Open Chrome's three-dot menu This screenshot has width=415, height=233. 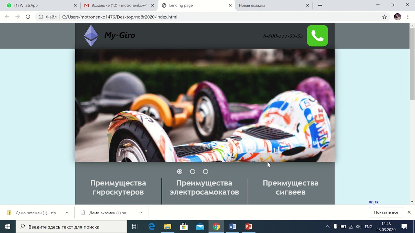408,17
